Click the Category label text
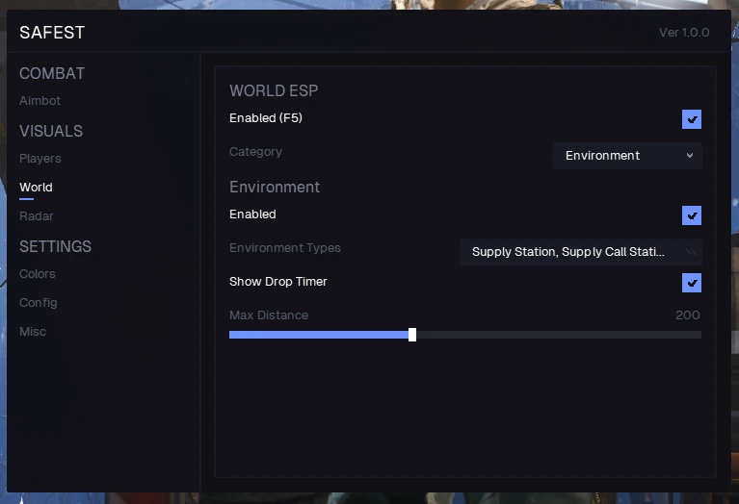Screen dimensions: 739x504 click(x=255, y=152)
